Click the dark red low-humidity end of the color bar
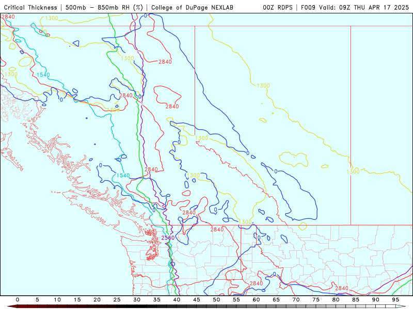Screen dimensions: 413x309 coord(13,306)
